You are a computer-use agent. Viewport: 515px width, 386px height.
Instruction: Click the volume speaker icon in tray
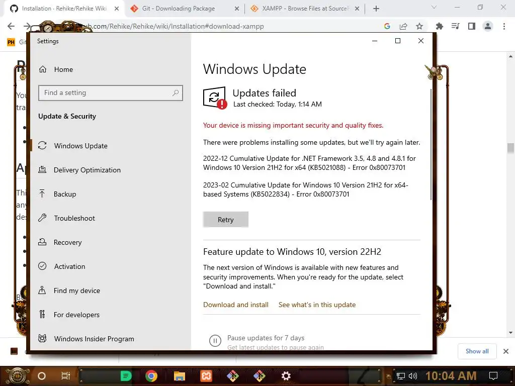tap(413, 376)
